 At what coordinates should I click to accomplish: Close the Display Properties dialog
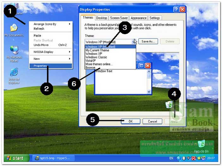182,9
